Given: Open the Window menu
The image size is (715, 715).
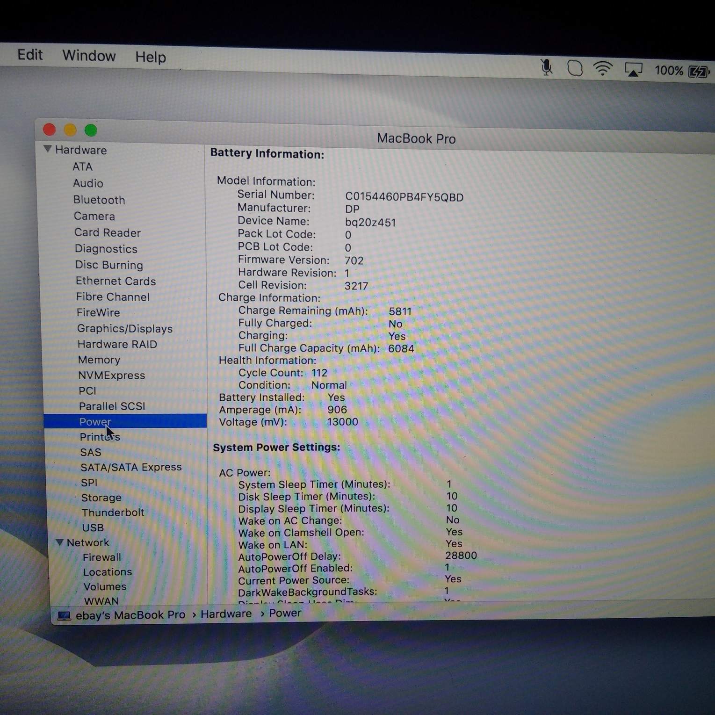Looking at the screenshot, I should coord(89,56).
